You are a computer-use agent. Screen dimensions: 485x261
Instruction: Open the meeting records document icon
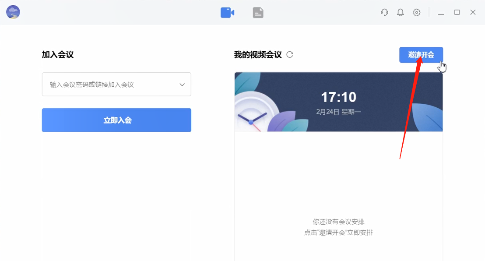[258, 12]
